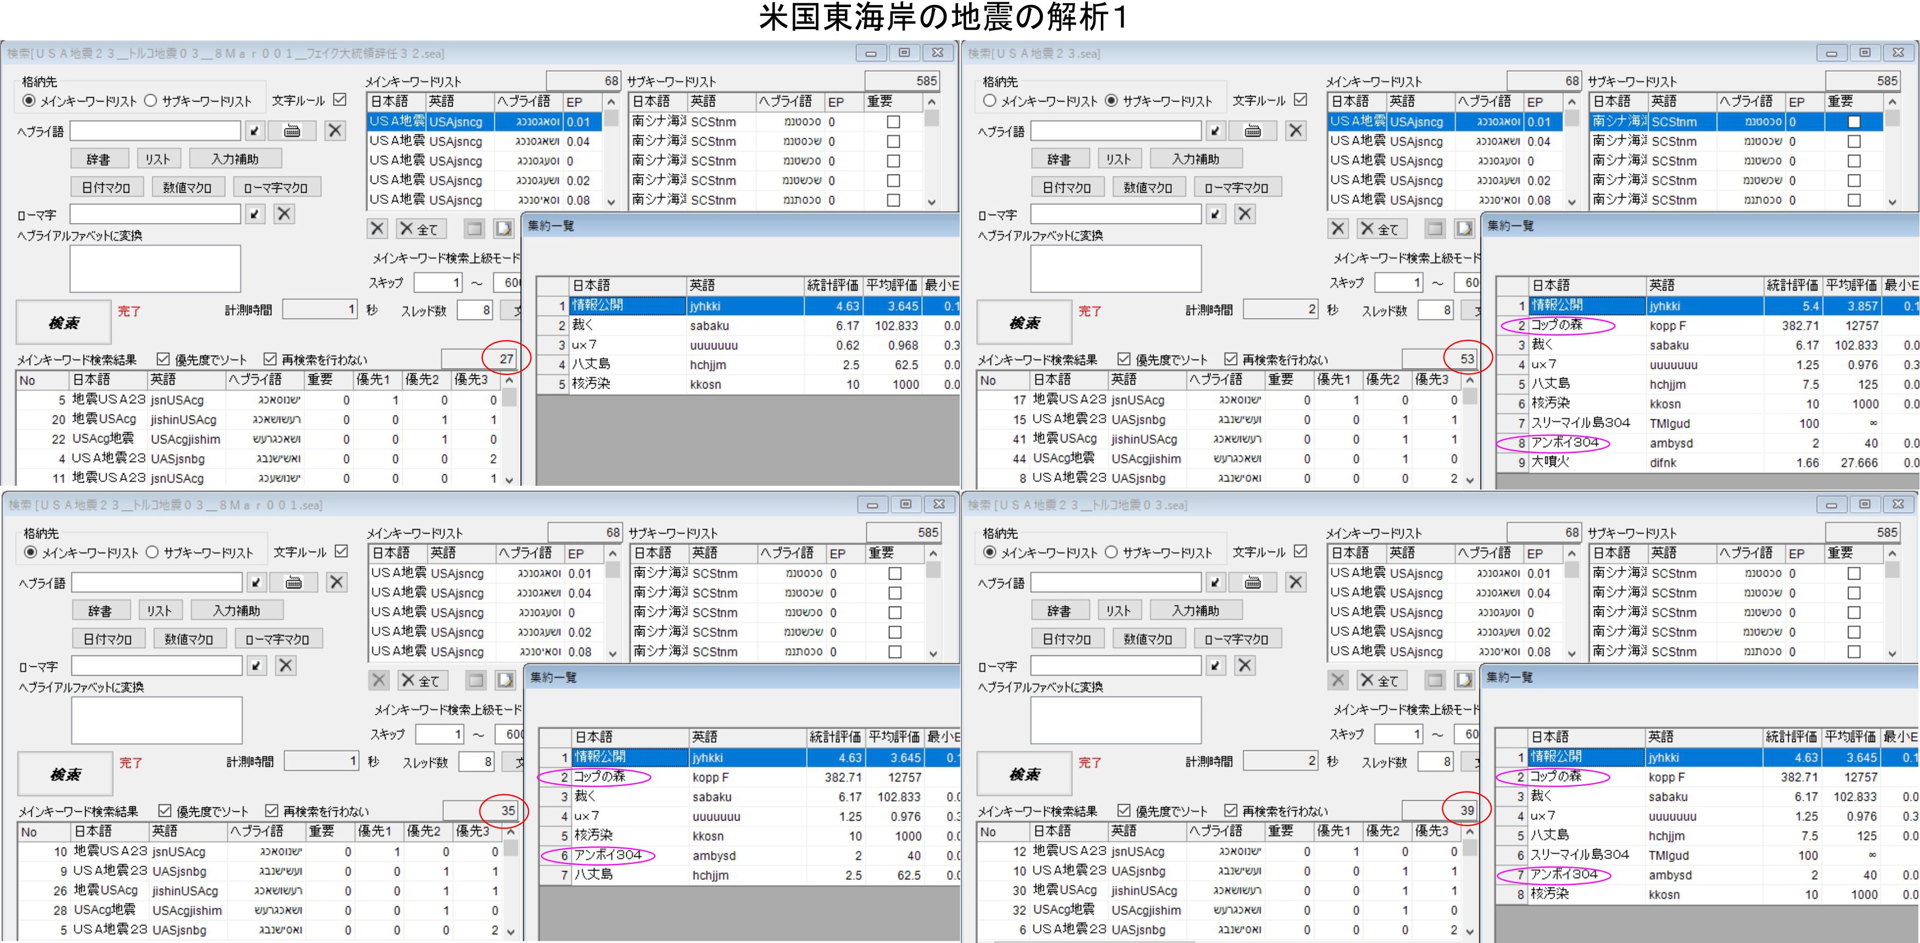The height and width of the screenshot is (943, 1920).
Task: Click 日付マクロ button in window ending 8Mar001.sea
Action: pyautogui.click(x=107, y=639)
